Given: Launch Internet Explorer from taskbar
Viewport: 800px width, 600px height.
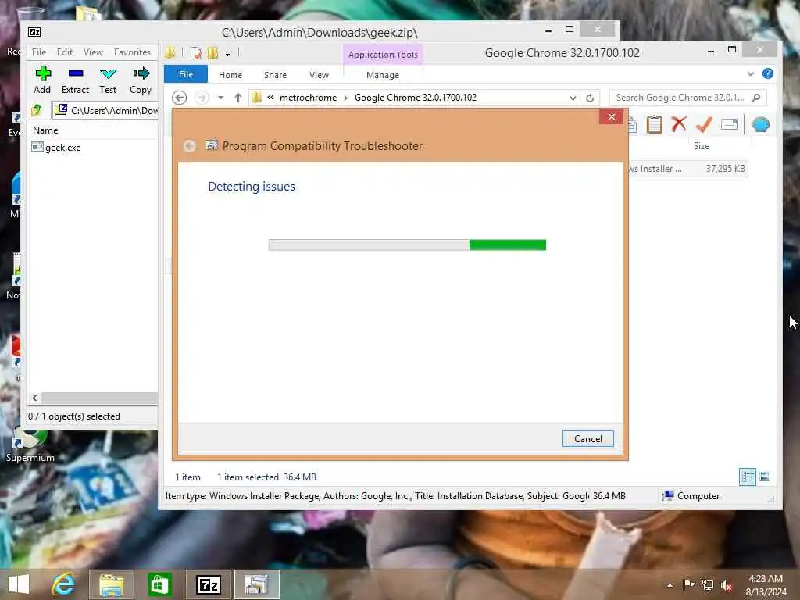Looking at the screenshot, I should click(x=63, y=584).
